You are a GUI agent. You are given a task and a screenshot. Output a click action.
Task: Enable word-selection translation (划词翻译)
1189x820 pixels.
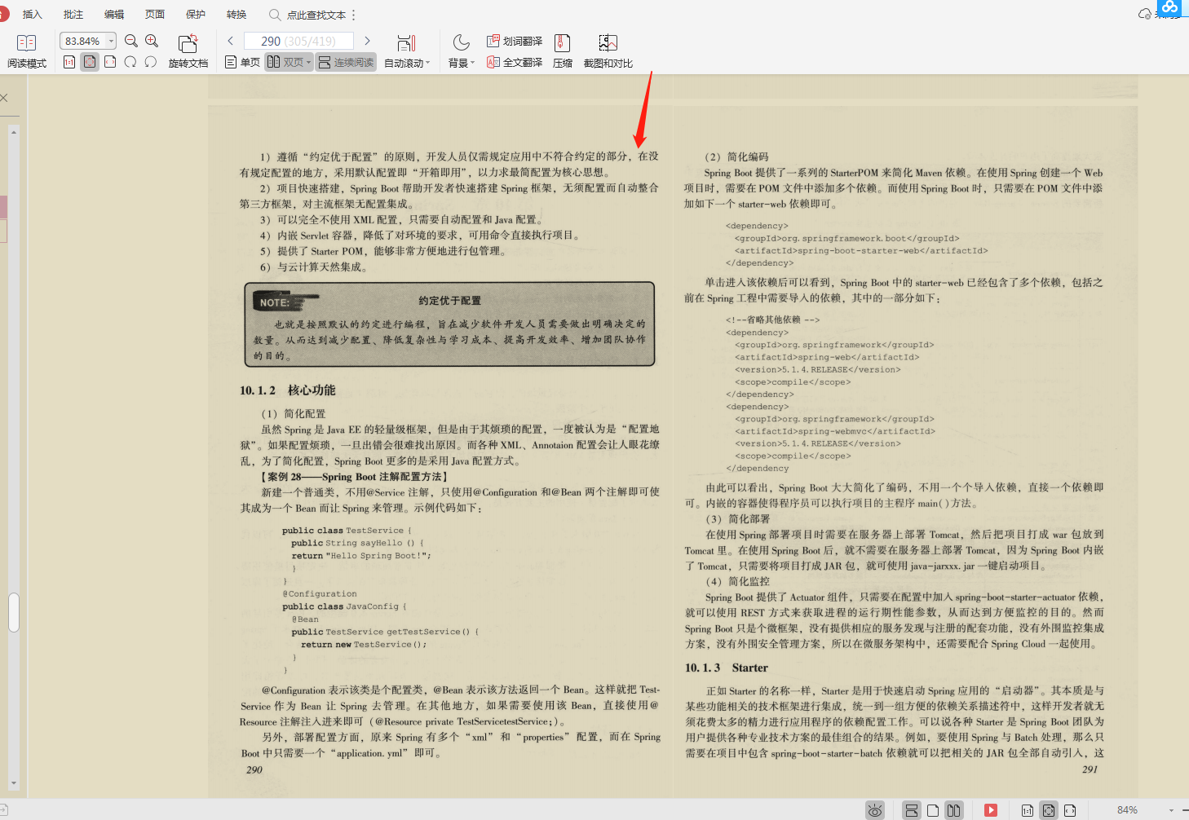514,40
